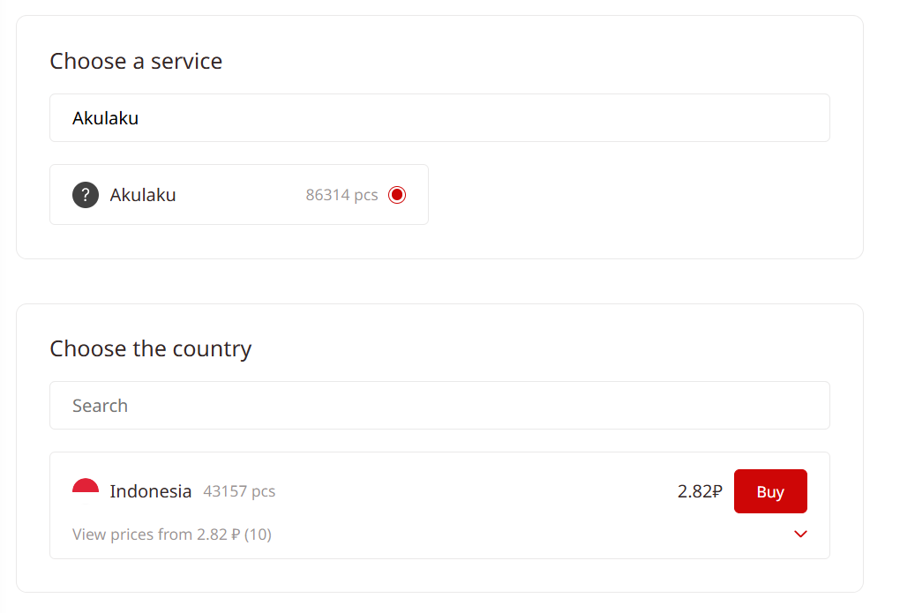Click the question mark icon beside Akulaku
The width and height of the screenshot is (900, 613).
point(86,195)
